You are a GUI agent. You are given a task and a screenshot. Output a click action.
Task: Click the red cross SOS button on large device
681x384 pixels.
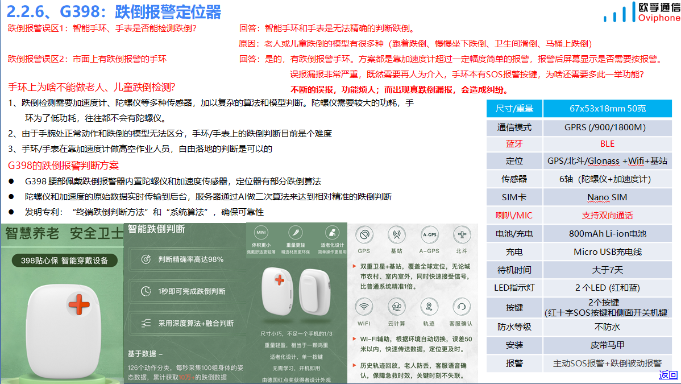coord(79,304)
